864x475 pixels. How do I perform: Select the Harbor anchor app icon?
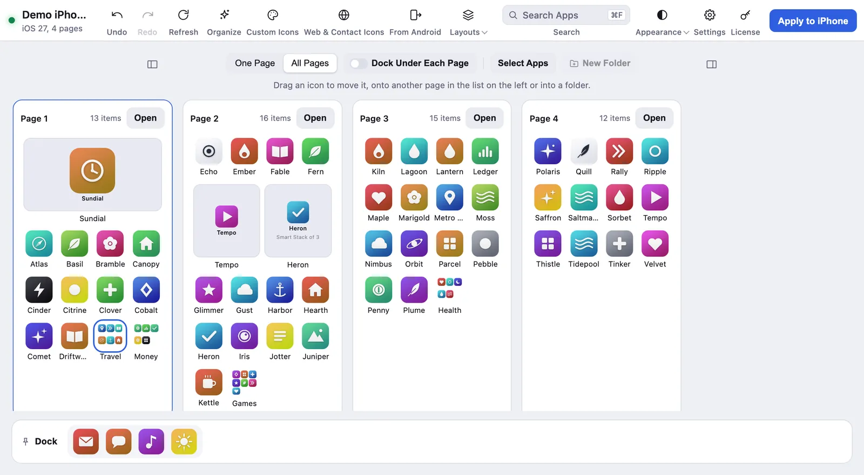click(280, 290)
